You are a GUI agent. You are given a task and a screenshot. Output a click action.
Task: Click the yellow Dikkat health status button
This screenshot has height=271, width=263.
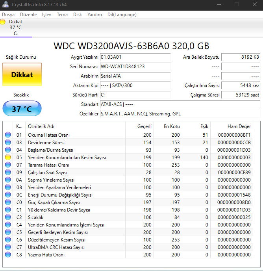[22, 74]
